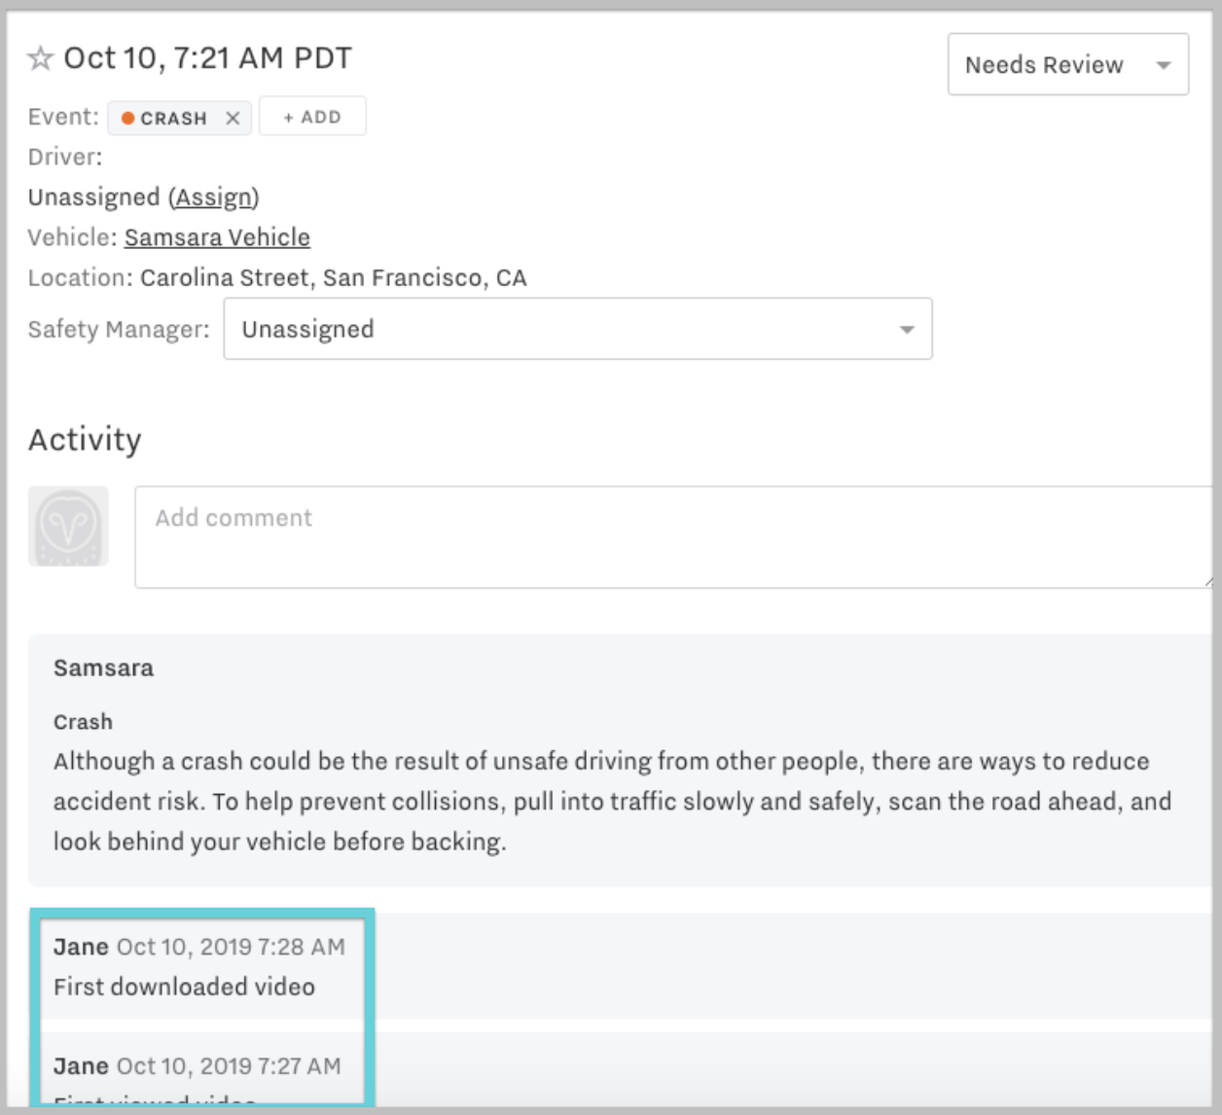
Task: Click the Needs Review dropdown arrow
Action: point(1163,65)
